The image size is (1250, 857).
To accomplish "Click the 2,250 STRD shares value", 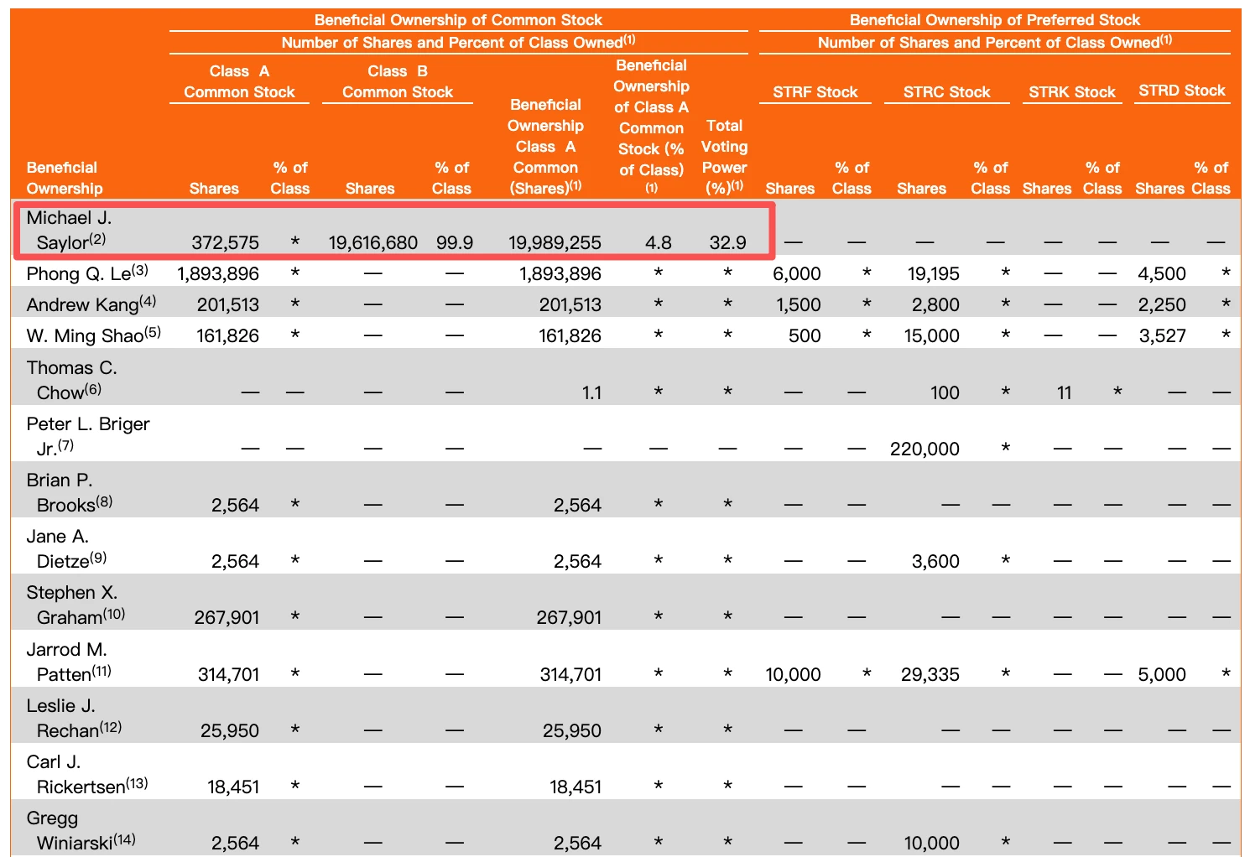I will click(x=1162, y=304).
